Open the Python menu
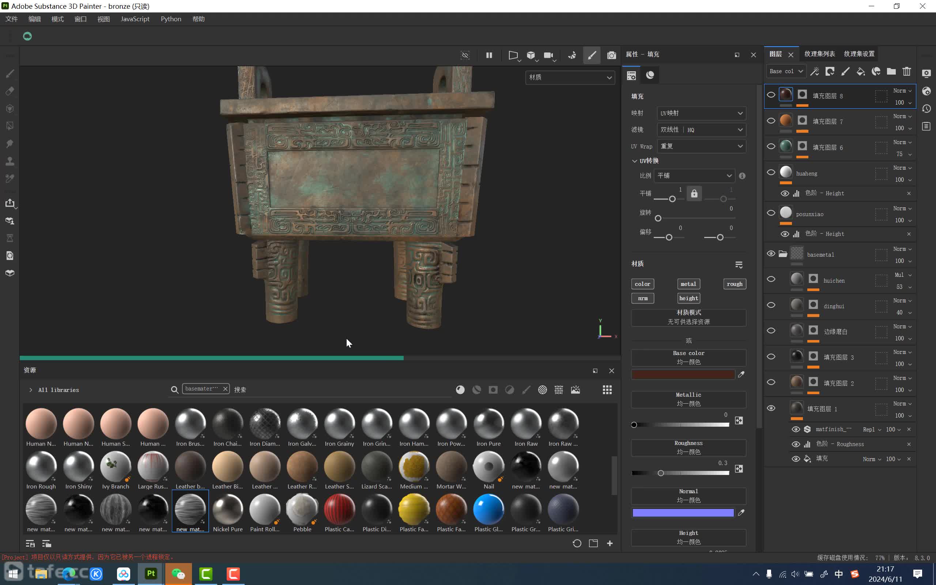 coord(171,19)
